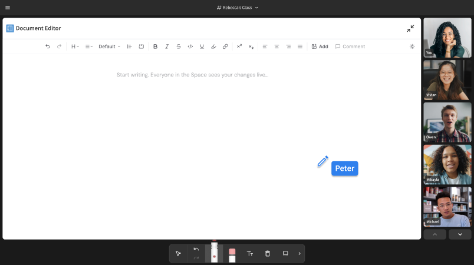Show earlier participants with the up arrow

435,234
